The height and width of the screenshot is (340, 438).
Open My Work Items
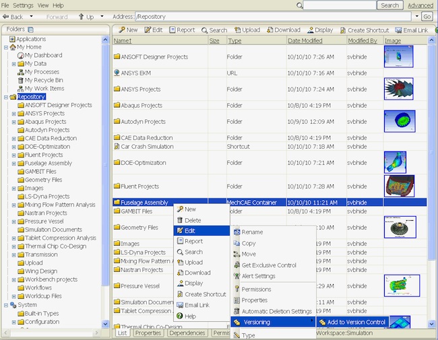41,88
